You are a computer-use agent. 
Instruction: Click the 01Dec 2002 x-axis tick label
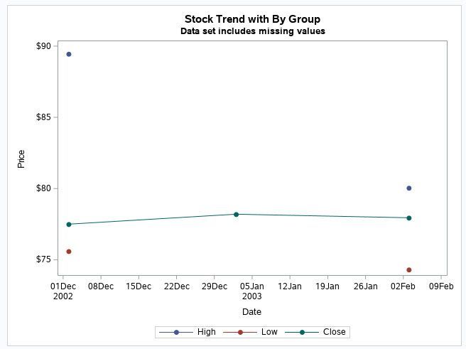[x=63, y=291]
